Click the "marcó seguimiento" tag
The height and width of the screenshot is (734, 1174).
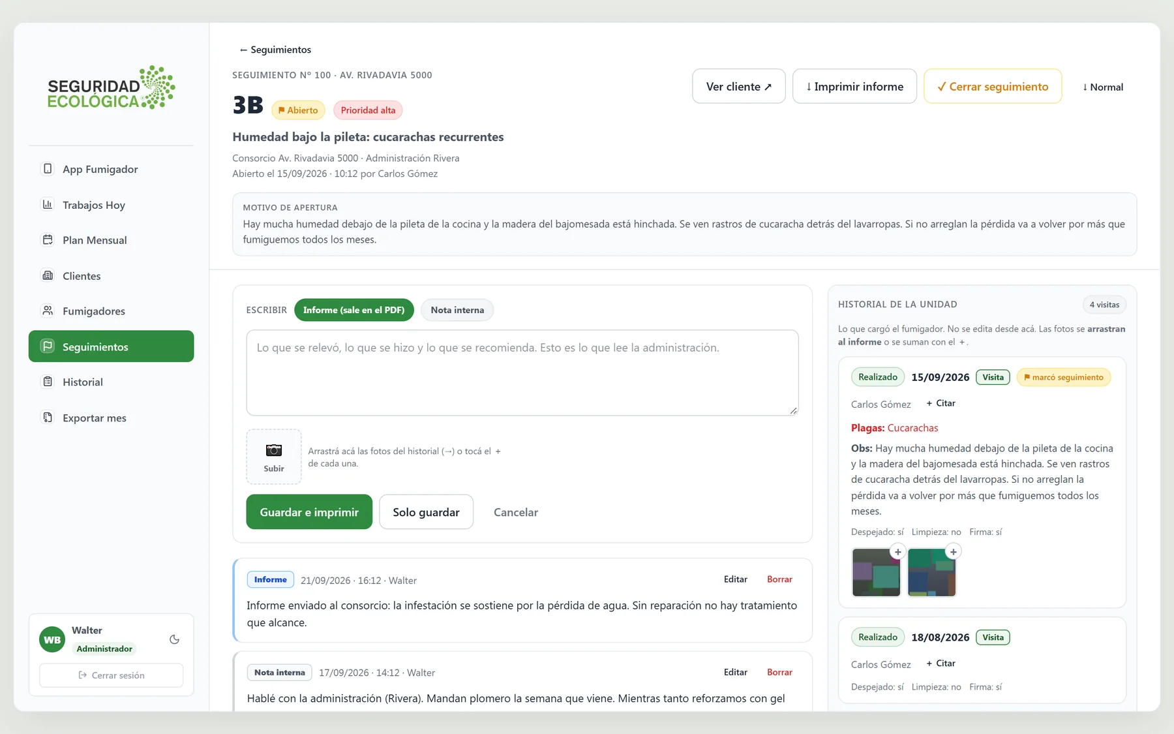click(x=1064, y=377)
